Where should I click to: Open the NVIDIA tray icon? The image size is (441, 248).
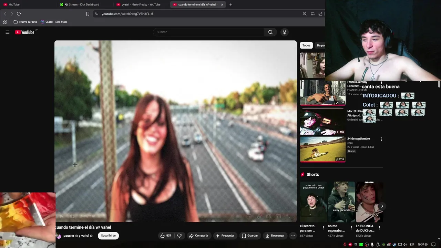(383, 245)
